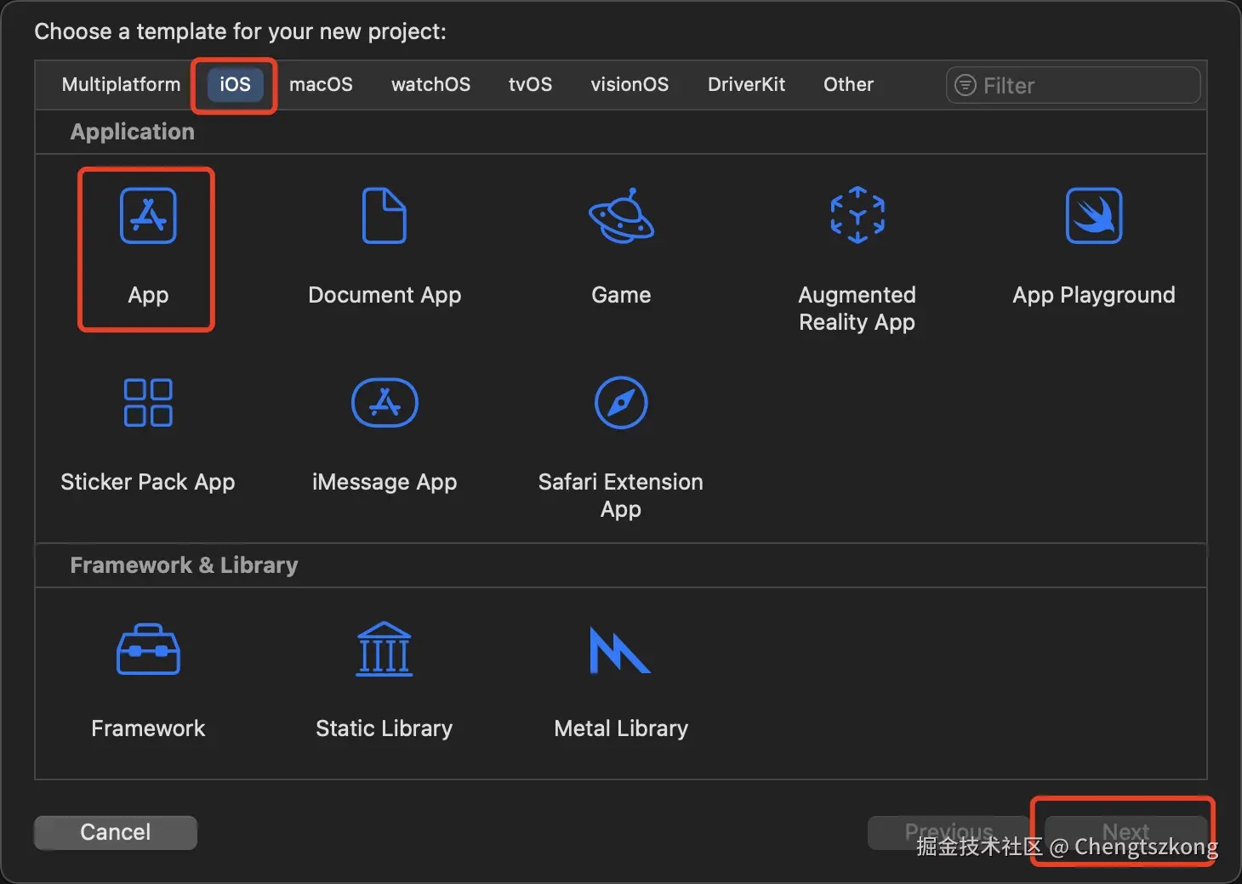Switch to the macOS tab
The width and height of the screenshot is (1242, 884).
[x=321, y=85]
